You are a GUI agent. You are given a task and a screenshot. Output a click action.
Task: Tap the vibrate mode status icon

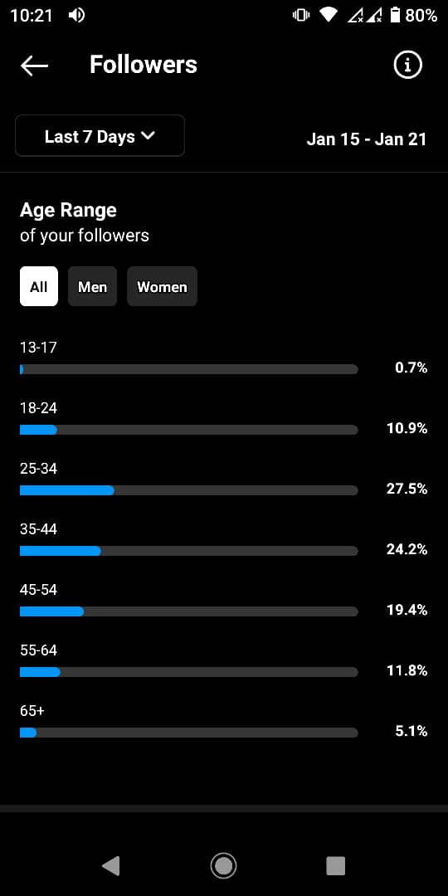pos(300,16)
